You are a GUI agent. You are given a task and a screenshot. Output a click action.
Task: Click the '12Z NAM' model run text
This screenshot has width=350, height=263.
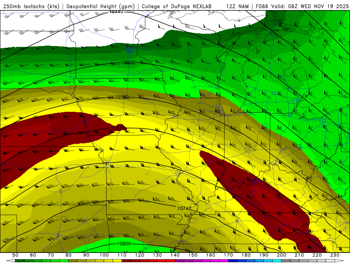(238, 7)
